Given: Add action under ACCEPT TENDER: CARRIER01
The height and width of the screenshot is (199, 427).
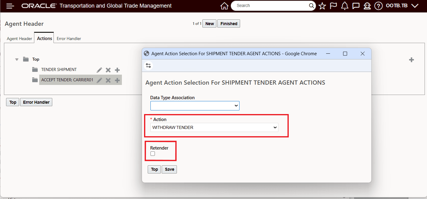Looking at the screenshot, I should [117, 80].
